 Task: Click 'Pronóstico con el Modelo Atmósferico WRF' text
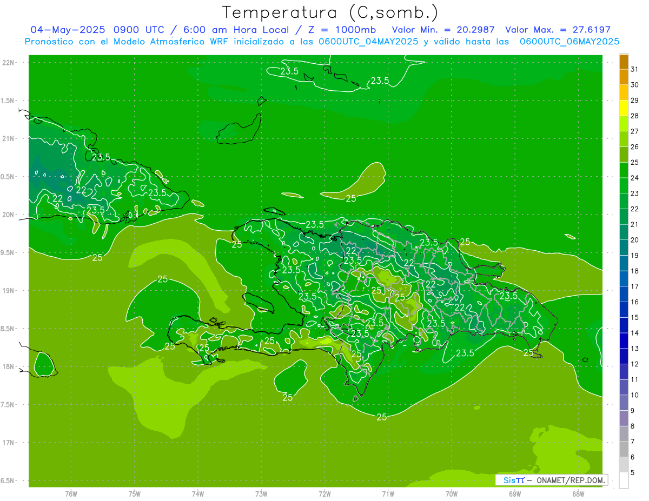(x=128, y=41)
